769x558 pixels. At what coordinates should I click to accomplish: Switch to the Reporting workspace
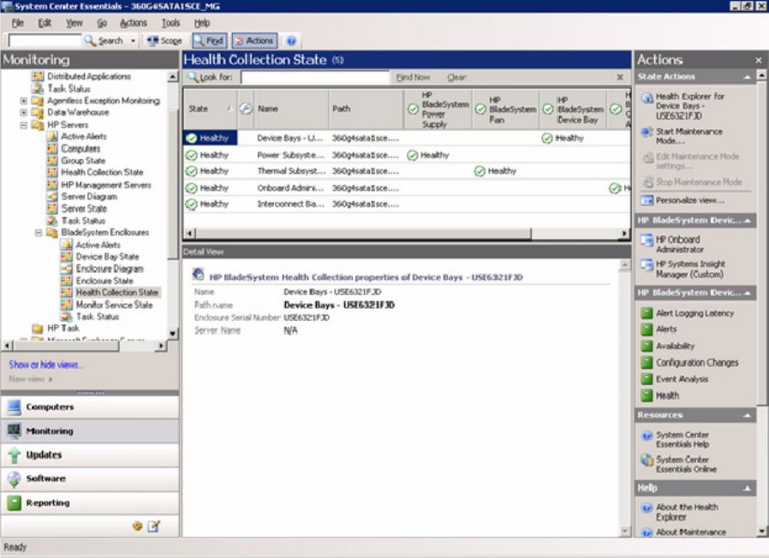point(47,503)
